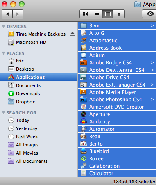Click the A to G app icon
Screen dimensions: 156x185
click(84, 33)
